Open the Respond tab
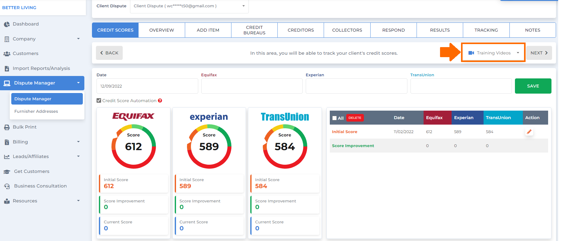 [393, 30]
